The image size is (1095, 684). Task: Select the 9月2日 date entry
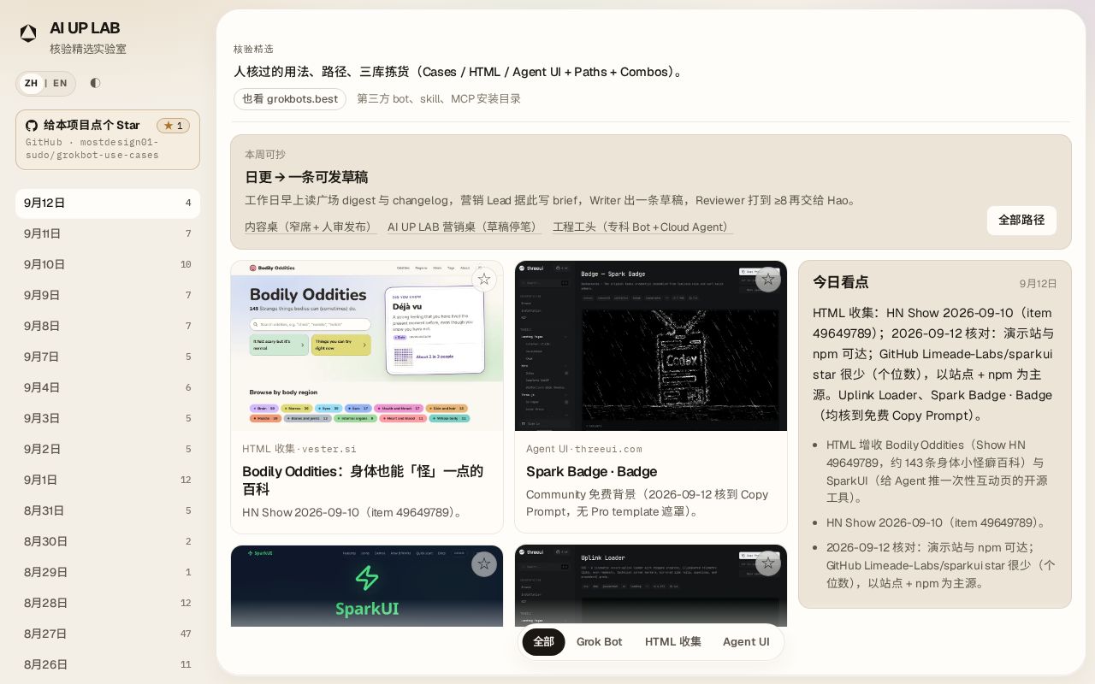point(108,450)
